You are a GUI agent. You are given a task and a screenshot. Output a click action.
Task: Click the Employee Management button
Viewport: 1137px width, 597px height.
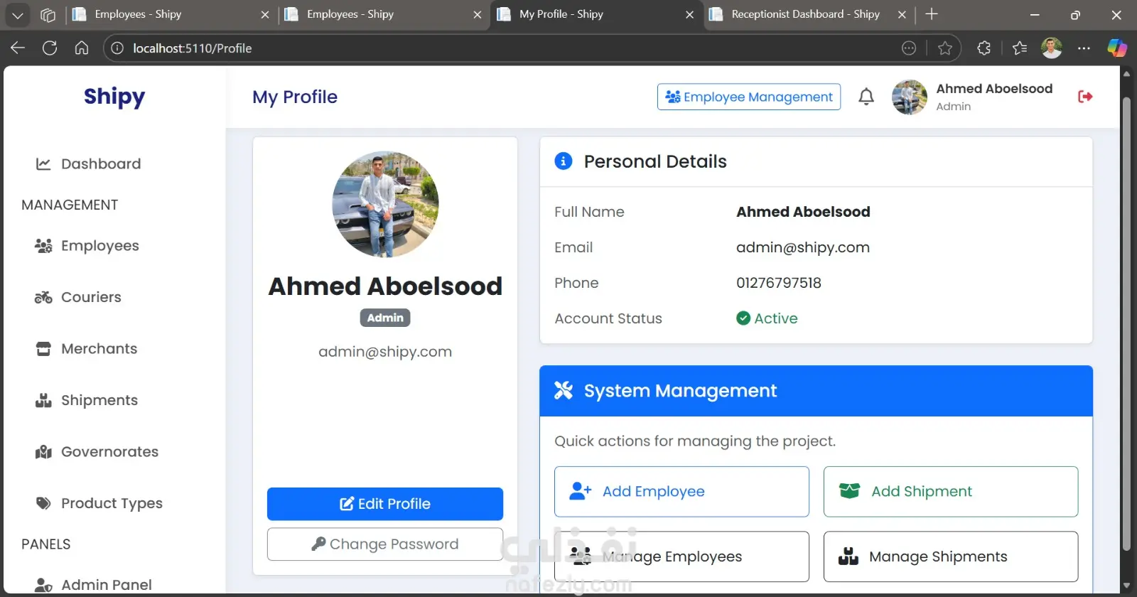point(749,97)
